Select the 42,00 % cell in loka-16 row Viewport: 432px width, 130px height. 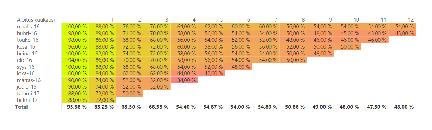tap(211, 73)
